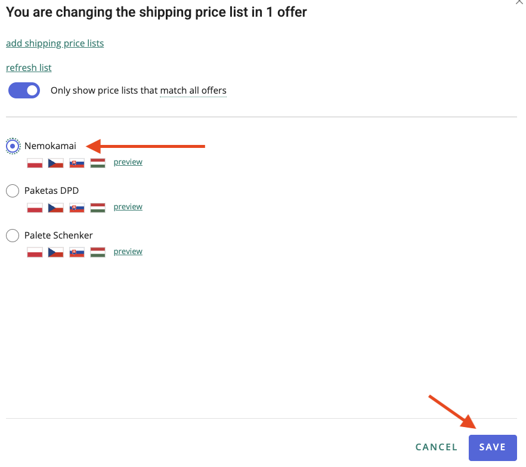Preview the Palete Schenker price list
526x467 pixels.
(x=128, y=252)
